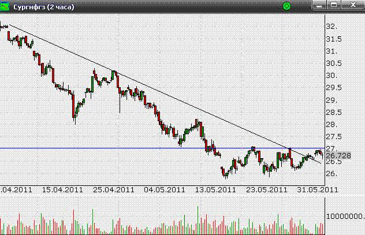This screenshot has width=365, height=235.
Task: Click the 23.05.2011 date axis label
Action: 266,189
